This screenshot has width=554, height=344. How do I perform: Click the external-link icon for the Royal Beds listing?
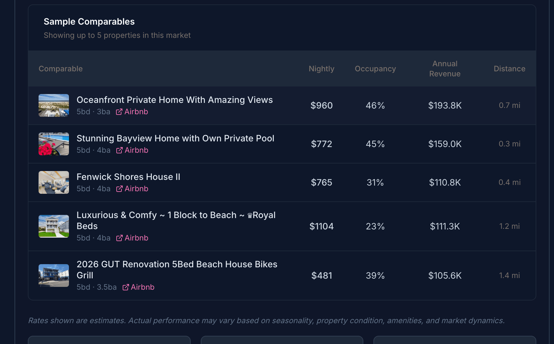point(119,238)
